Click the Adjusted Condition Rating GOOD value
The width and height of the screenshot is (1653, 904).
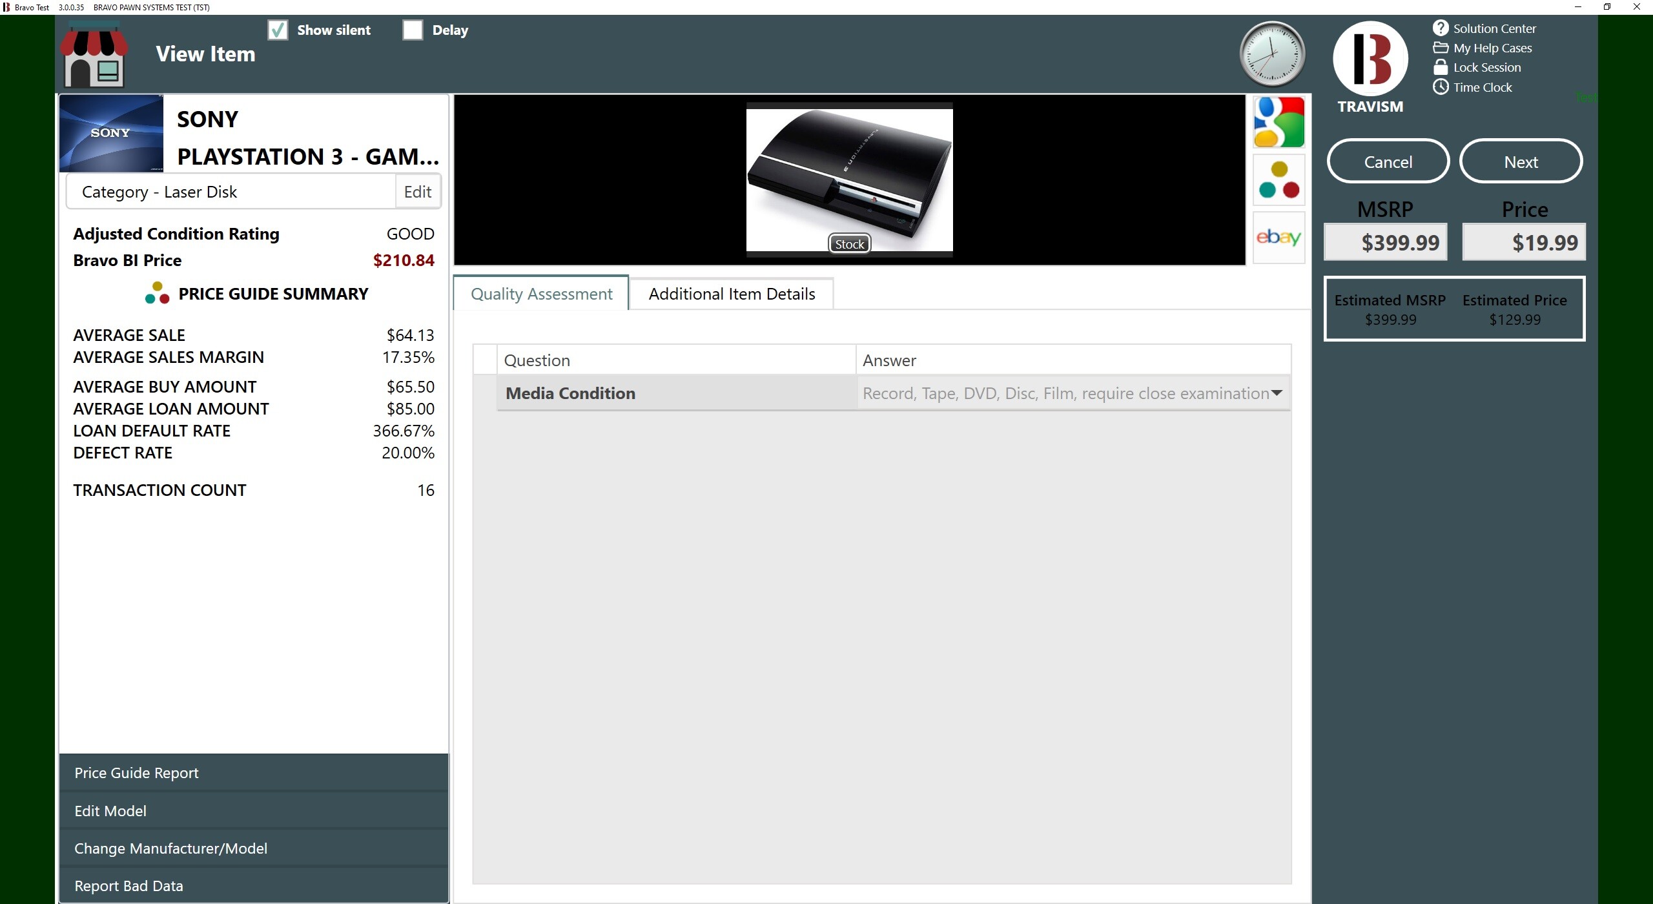coord(410,234)
